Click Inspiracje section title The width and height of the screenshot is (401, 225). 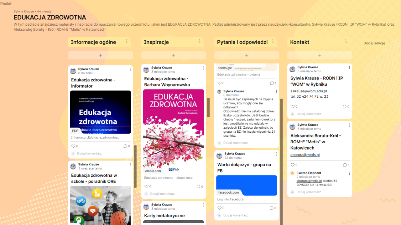[x=156, y=42]
